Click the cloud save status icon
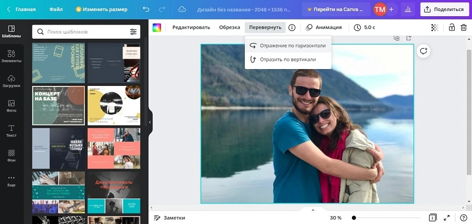This screenshot has height=224, width=472. (x=182, y=9)
